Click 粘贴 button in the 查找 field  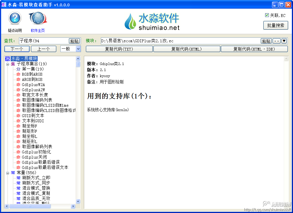pos(74,41)
